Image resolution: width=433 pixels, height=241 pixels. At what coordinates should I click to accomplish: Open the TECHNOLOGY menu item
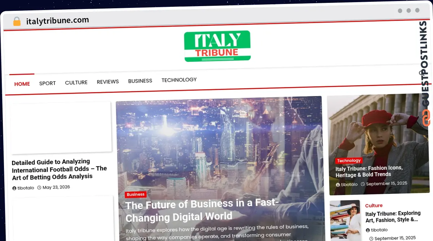tap(179, 80)
